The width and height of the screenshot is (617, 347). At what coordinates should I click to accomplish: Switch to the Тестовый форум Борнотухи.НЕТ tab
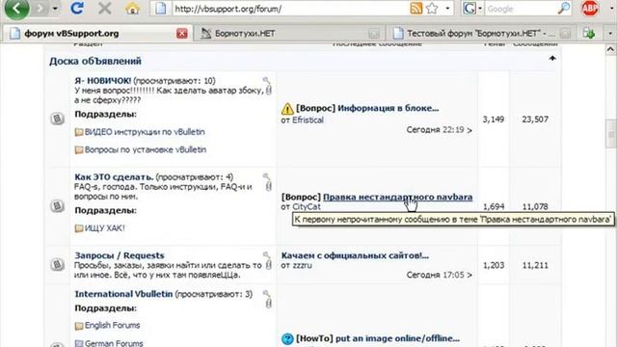(480, 34)
